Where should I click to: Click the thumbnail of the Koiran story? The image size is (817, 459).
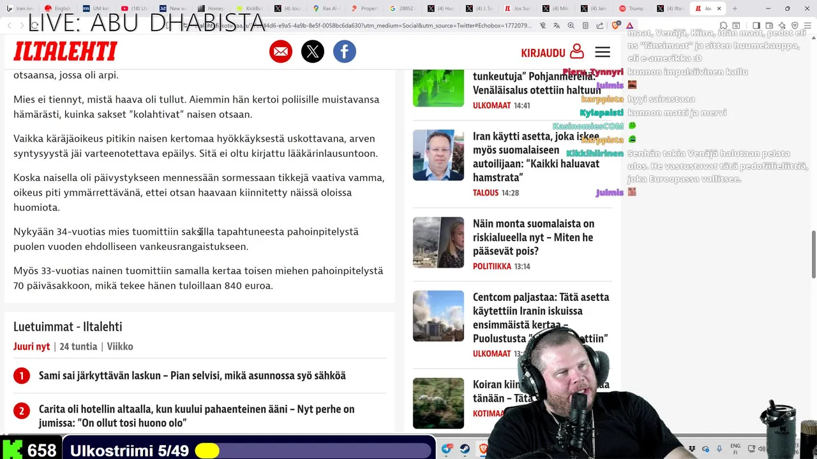[x=438, y=403]
